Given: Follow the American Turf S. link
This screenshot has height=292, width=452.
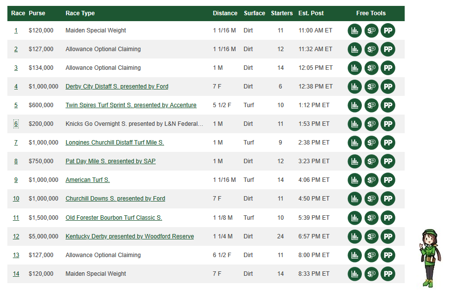Looking at the screenshot, I should pos(88,179).
